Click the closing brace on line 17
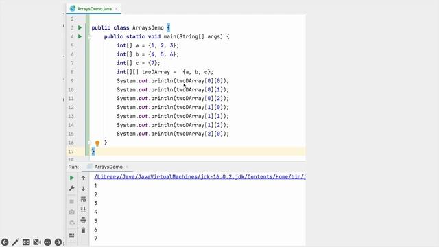The height and width of the screenshot is (247, 439). [x=93, y=152]
